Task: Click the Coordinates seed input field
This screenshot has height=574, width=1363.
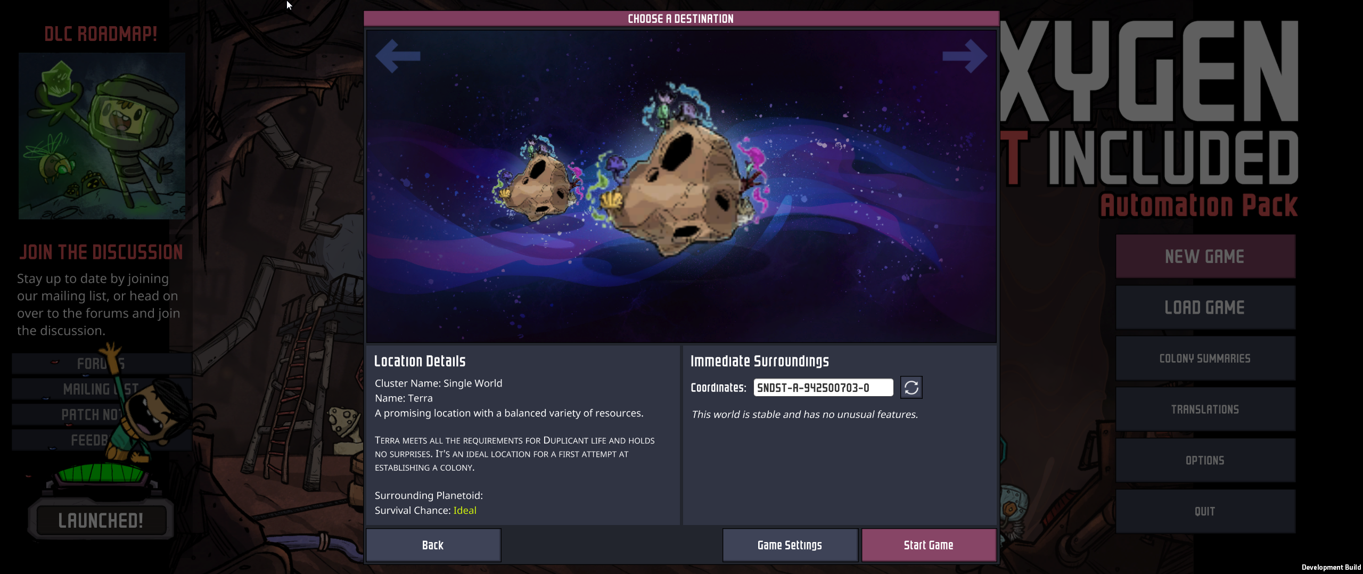Action: point(823,388)
